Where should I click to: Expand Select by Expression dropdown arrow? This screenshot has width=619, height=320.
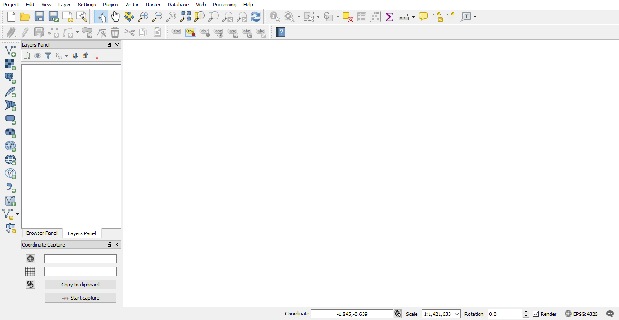pyautogui.click(x=338, y=17)
